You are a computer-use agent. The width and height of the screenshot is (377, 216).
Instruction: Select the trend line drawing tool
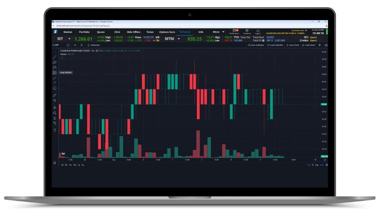(x=54, y=57)
